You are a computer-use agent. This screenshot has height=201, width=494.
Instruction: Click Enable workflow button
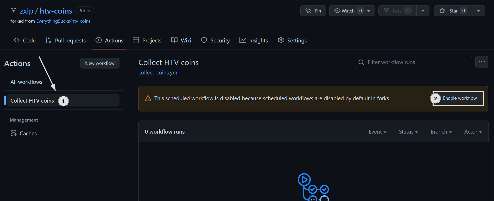click(460, 98)
